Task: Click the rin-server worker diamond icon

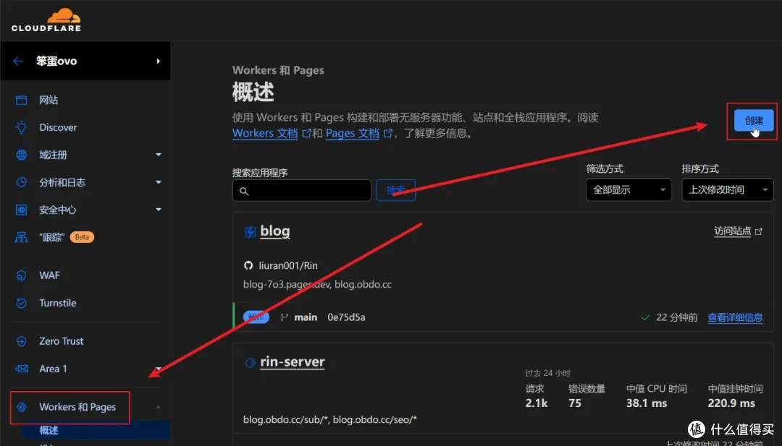Action: pyautogui.click(x=250, y=363)
